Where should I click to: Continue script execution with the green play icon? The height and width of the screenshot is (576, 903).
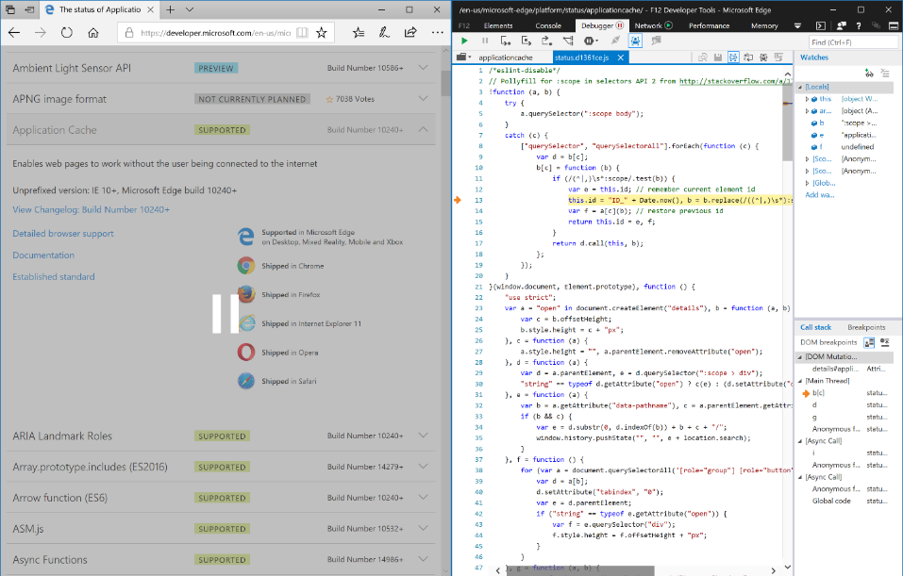(x=463, y=41)
